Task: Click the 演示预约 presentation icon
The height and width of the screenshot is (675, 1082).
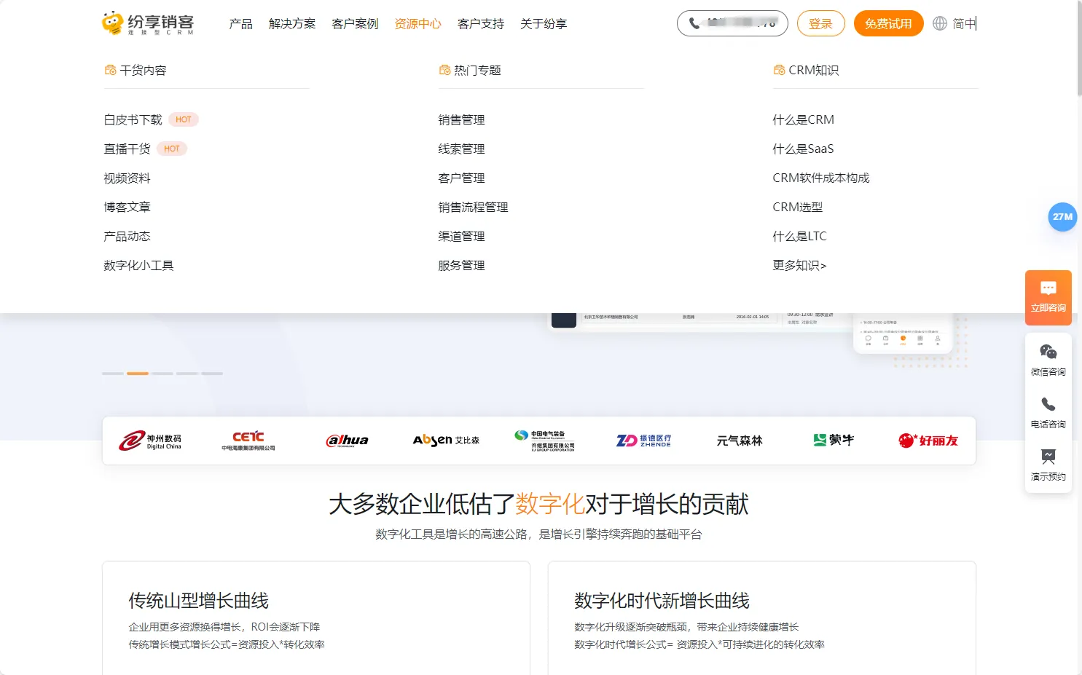Action: 1048,457
